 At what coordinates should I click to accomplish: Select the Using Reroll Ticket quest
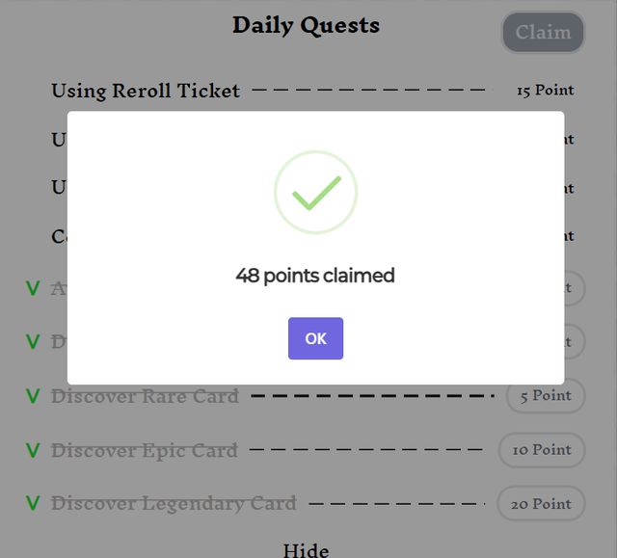[146, 92]
